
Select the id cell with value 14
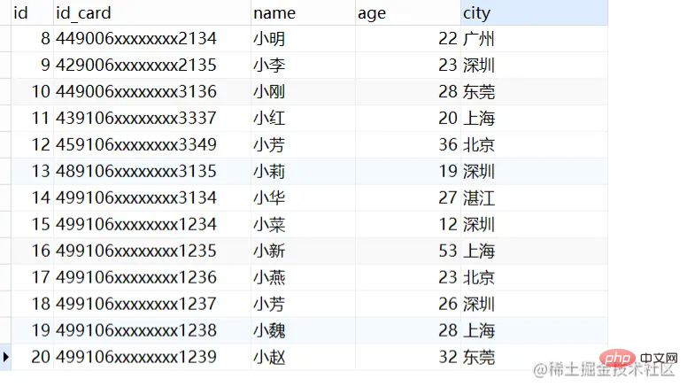pyautogui.click(x=32, y=197)
